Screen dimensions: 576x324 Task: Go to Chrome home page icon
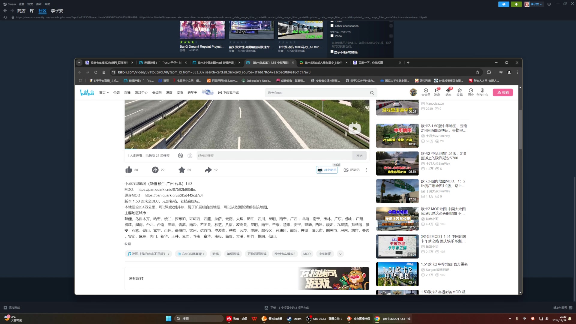(104, 72)
